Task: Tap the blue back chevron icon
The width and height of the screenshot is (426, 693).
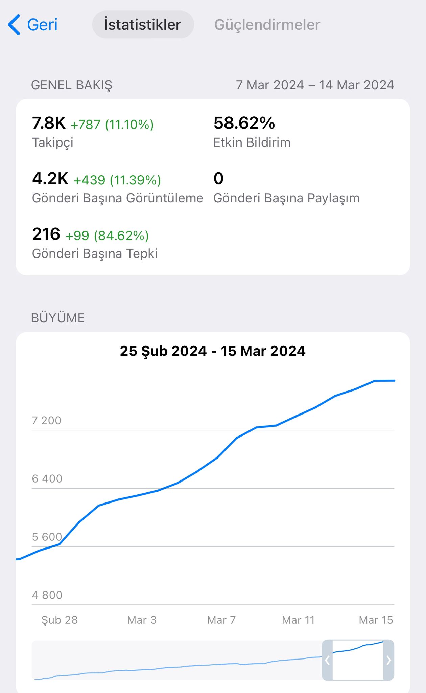Action: pos(14,25)
